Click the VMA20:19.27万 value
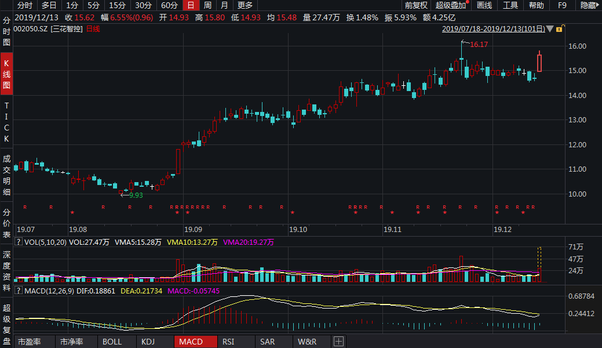 coord(249,242)
